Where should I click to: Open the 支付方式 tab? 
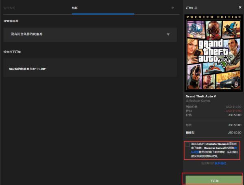[x=9, y=8]
